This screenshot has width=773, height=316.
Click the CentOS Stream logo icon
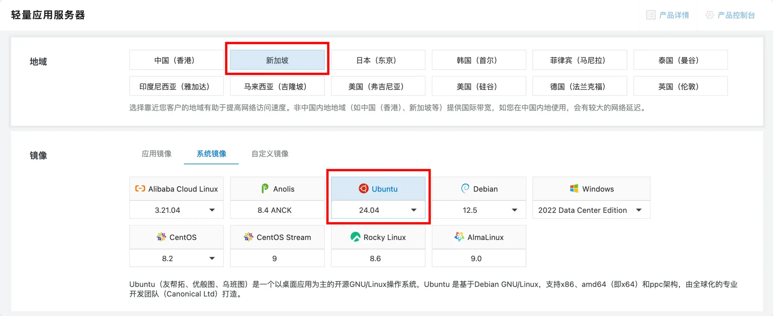point(249,237)
